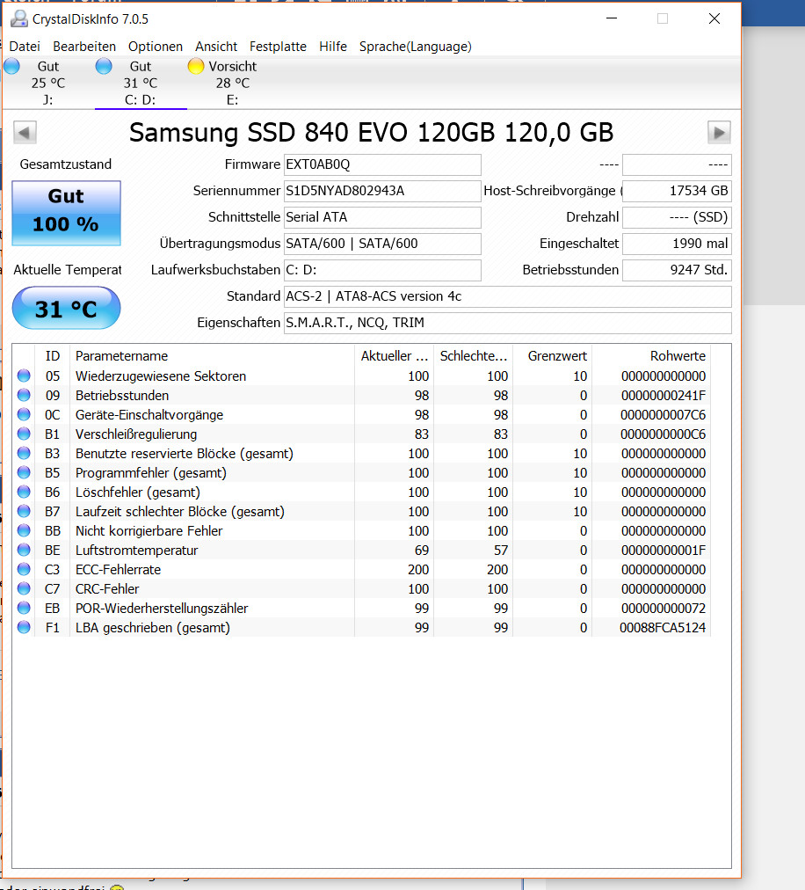The width and height of the screenshot is (805, 890).
Task: Click raw value 0000000007C6
Action: (663, 415)
